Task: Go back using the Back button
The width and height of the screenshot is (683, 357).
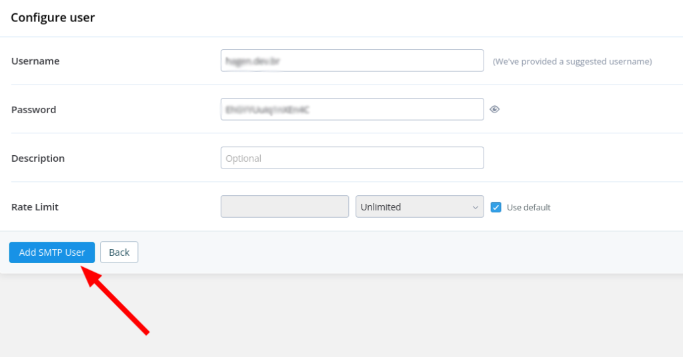Action: pyautogui.click(x=119, y=252)
